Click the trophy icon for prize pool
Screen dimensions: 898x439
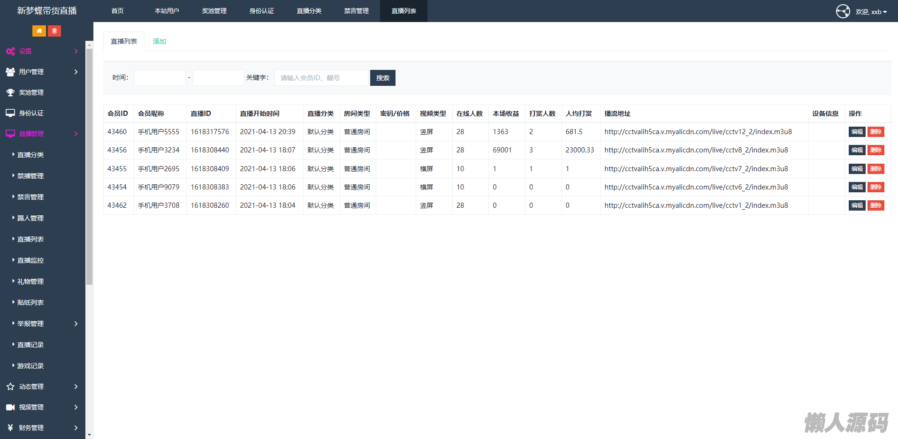10,92
